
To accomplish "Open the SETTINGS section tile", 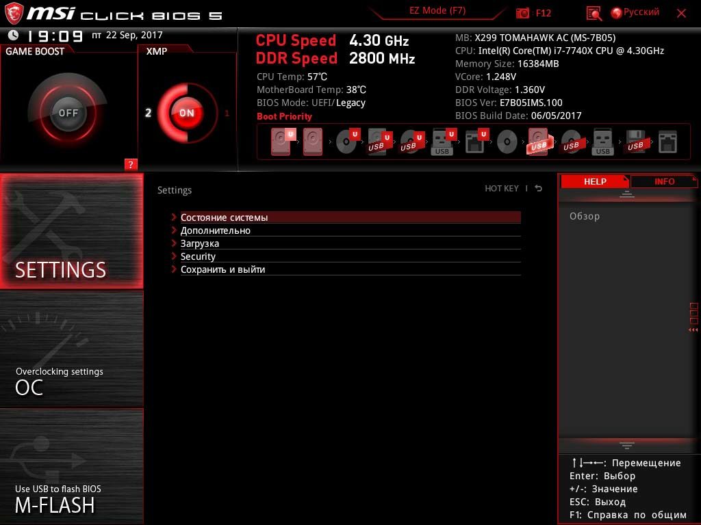I will click(x=71, y=231).
